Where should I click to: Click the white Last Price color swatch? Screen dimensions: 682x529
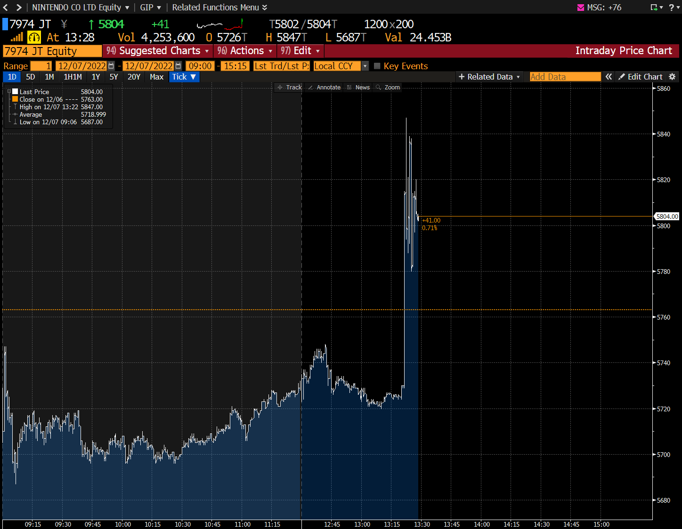(x=15, y=92)
